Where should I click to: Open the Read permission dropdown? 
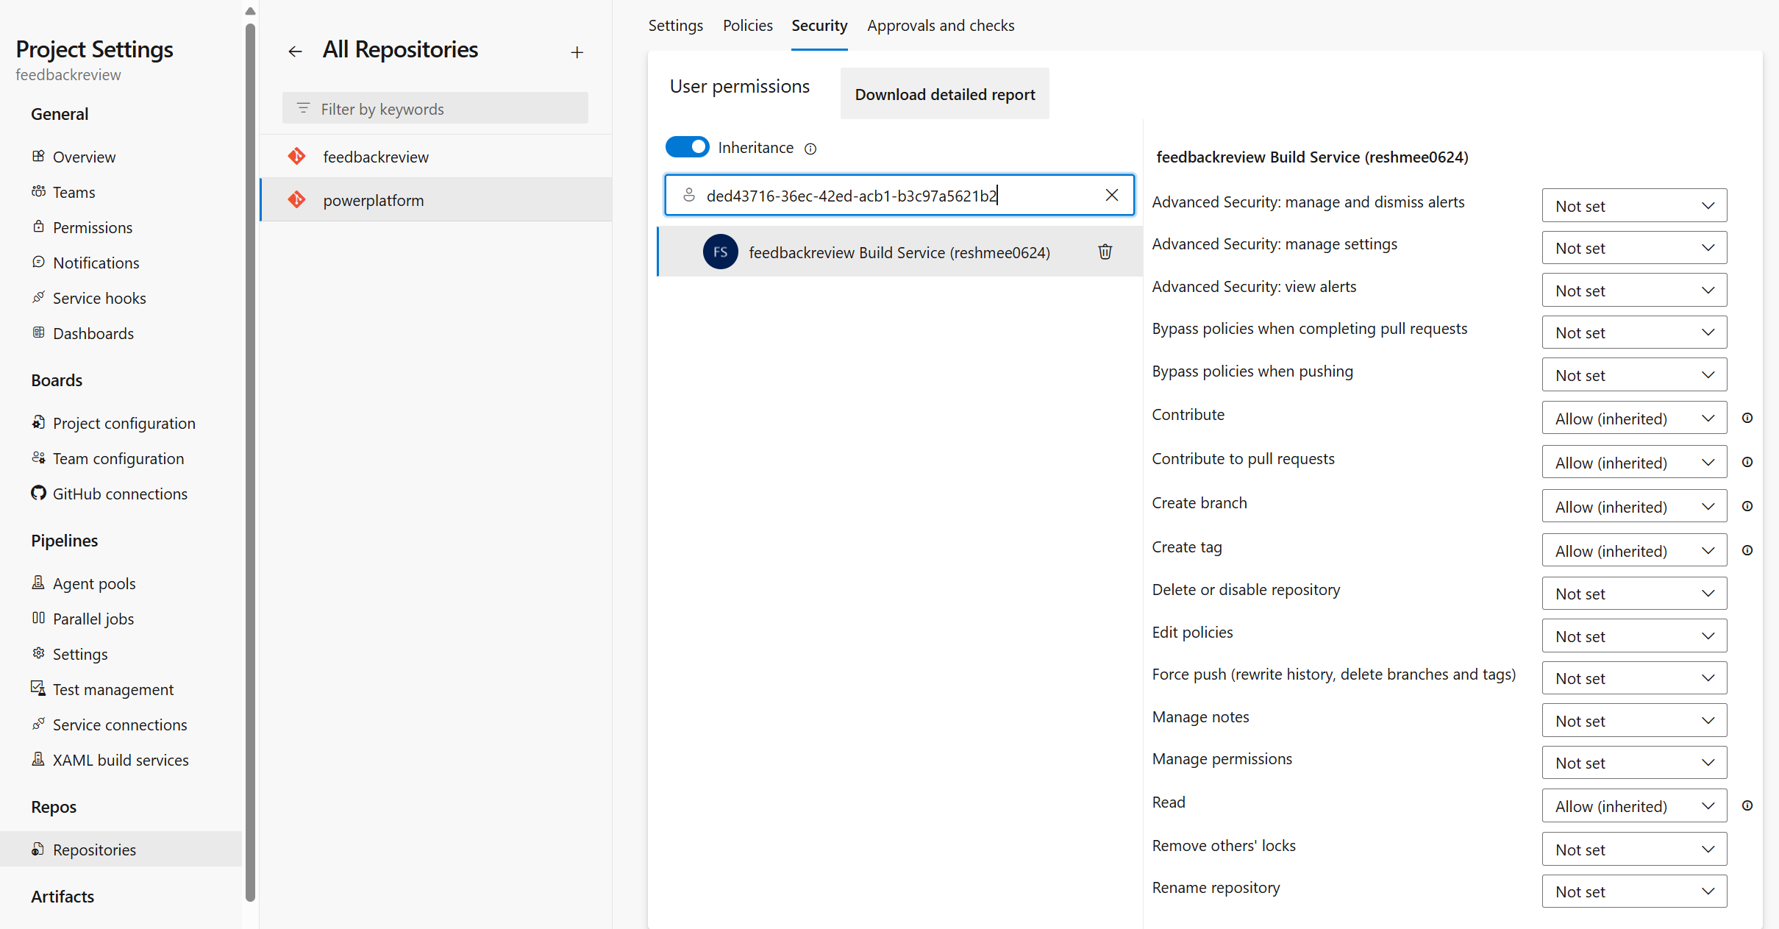pyautogui.click(x=1633, y=805)
